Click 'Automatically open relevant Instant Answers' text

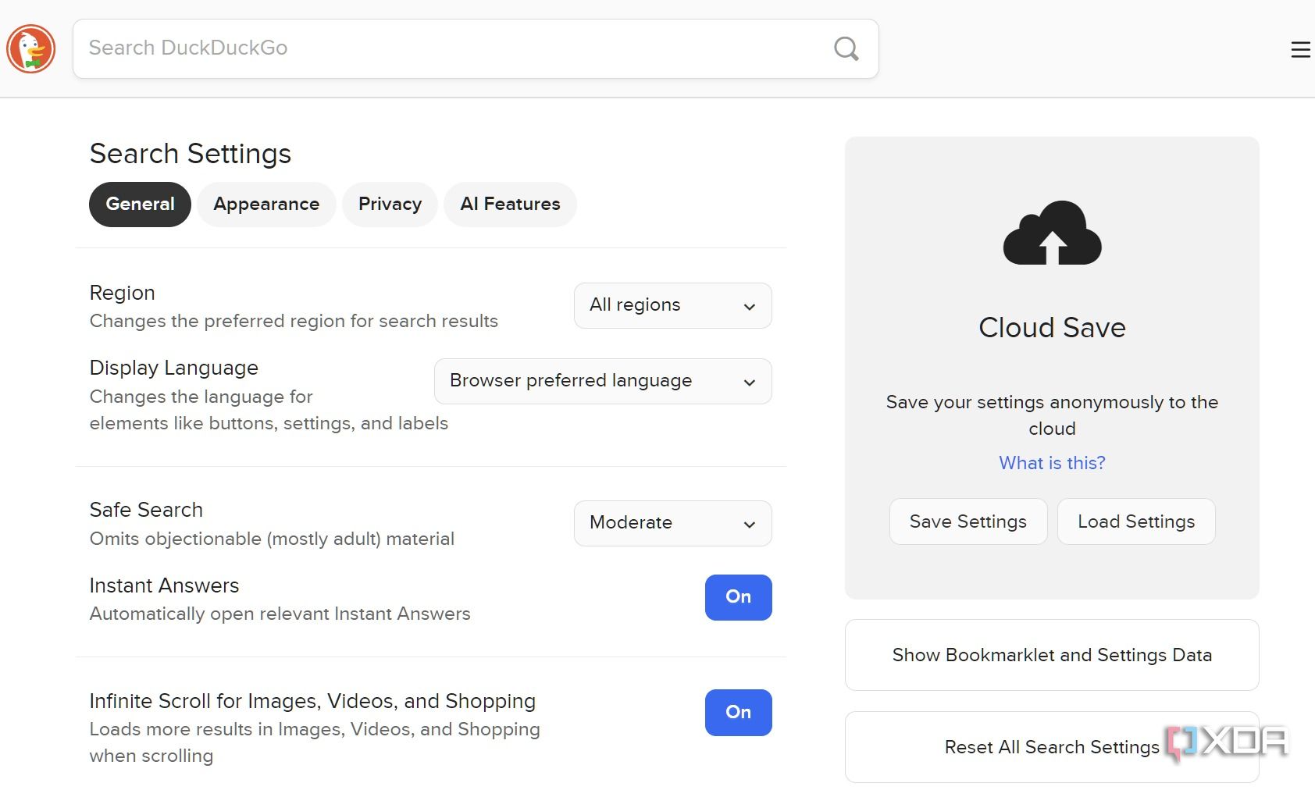pos(280,614)
